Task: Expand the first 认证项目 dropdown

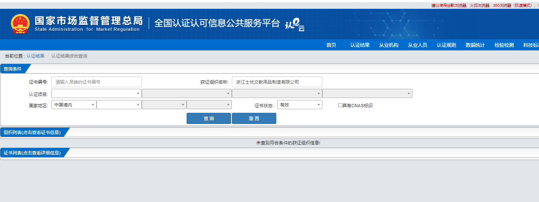Action: click(97, 94)
